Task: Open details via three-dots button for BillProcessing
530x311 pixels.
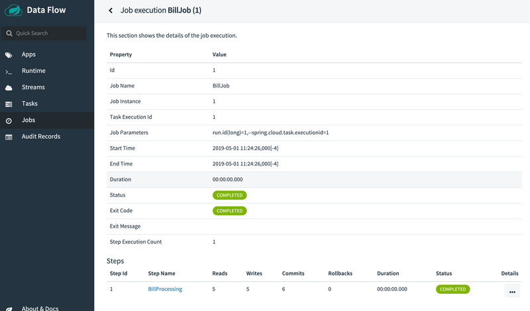Action: pyautogui.click(x=512, y=291)
